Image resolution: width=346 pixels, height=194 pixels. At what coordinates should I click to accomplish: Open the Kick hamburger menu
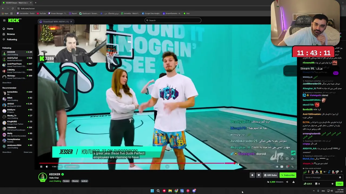[x=4, y=20]
